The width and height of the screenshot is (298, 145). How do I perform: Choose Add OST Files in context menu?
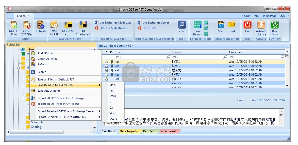pos(66,53)
